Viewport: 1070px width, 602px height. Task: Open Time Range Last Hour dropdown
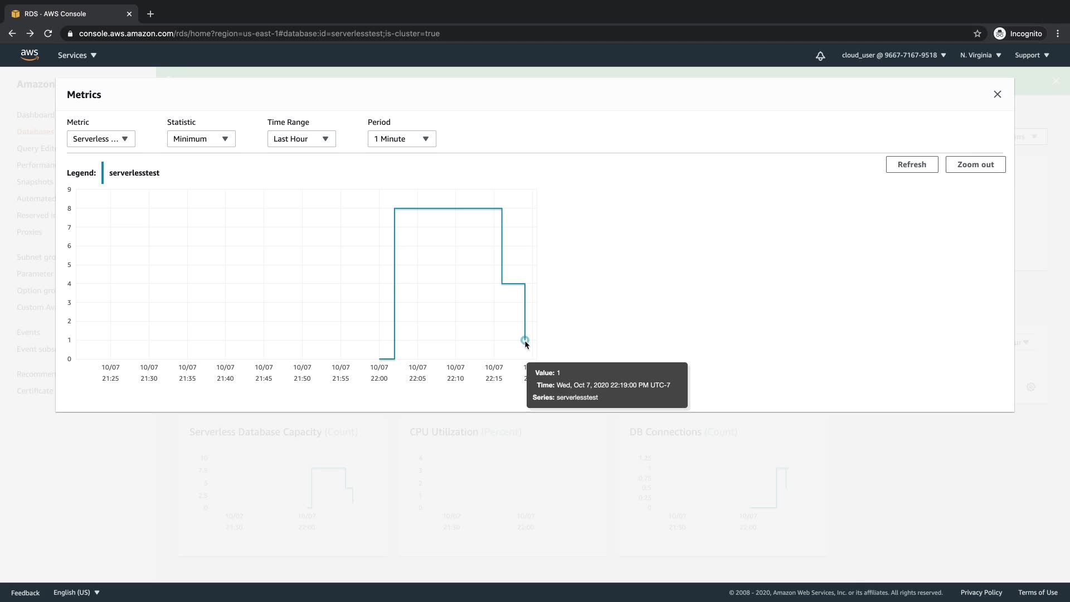point(301,139)
